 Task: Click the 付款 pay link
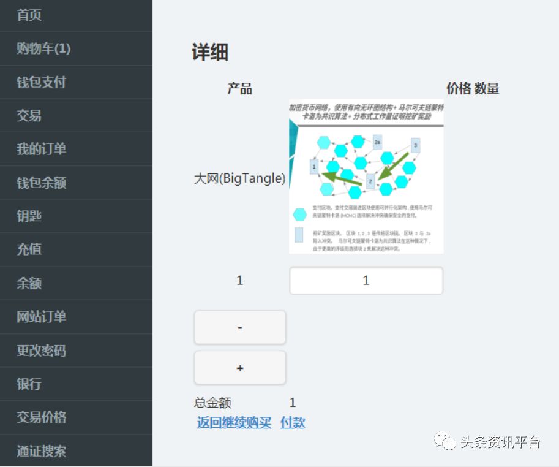click(x=293, y=422)
